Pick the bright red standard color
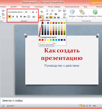The image size is (102, 109). tap(43, 40)
